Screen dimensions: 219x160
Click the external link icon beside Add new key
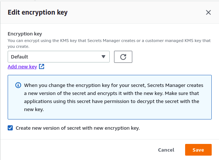pos(42,66)
